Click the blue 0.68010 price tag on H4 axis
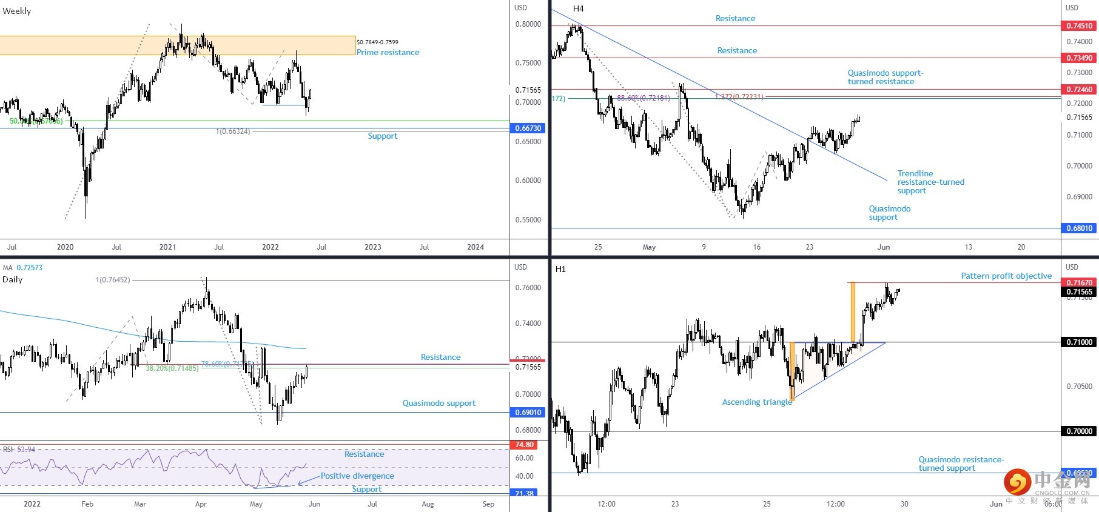Viewport: 1099px width, 512px height. 1080,228
